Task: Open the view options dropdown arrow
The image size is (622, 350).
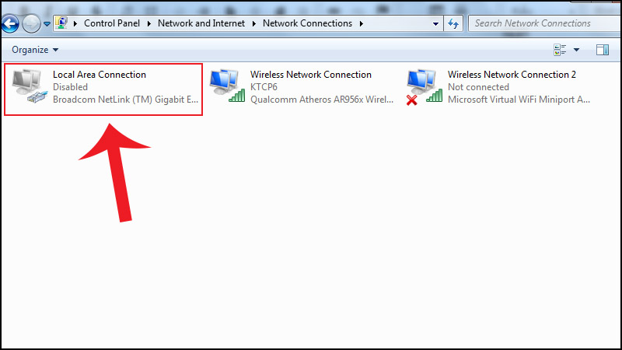Action: click(576, 50)
